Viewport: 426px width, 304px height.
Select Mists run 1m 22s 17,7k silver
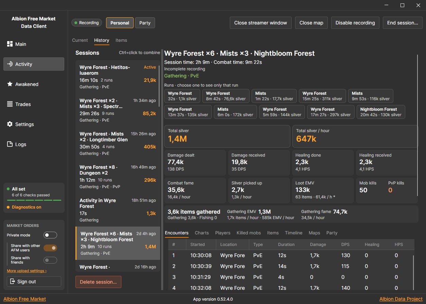[274, 96]
